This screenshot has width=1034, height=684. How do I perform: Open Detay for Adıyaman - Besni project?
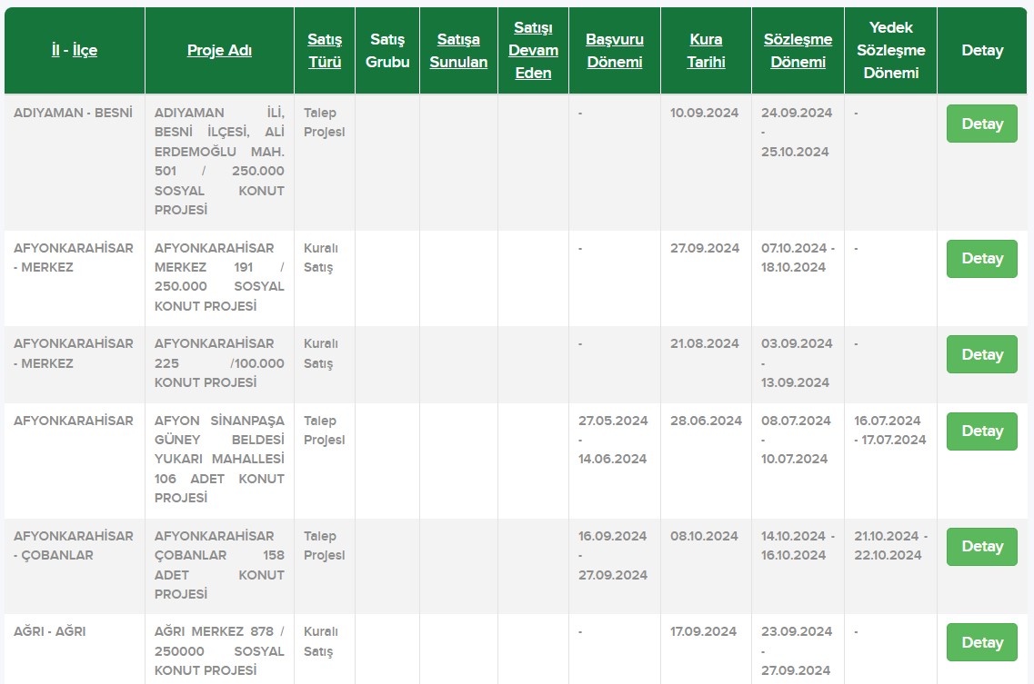(981, 124)
